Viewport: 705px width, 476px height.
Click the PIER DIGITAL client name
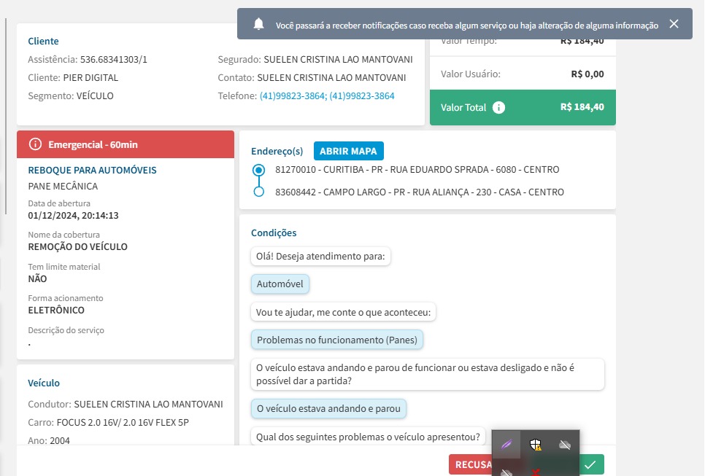coord(90,78)
